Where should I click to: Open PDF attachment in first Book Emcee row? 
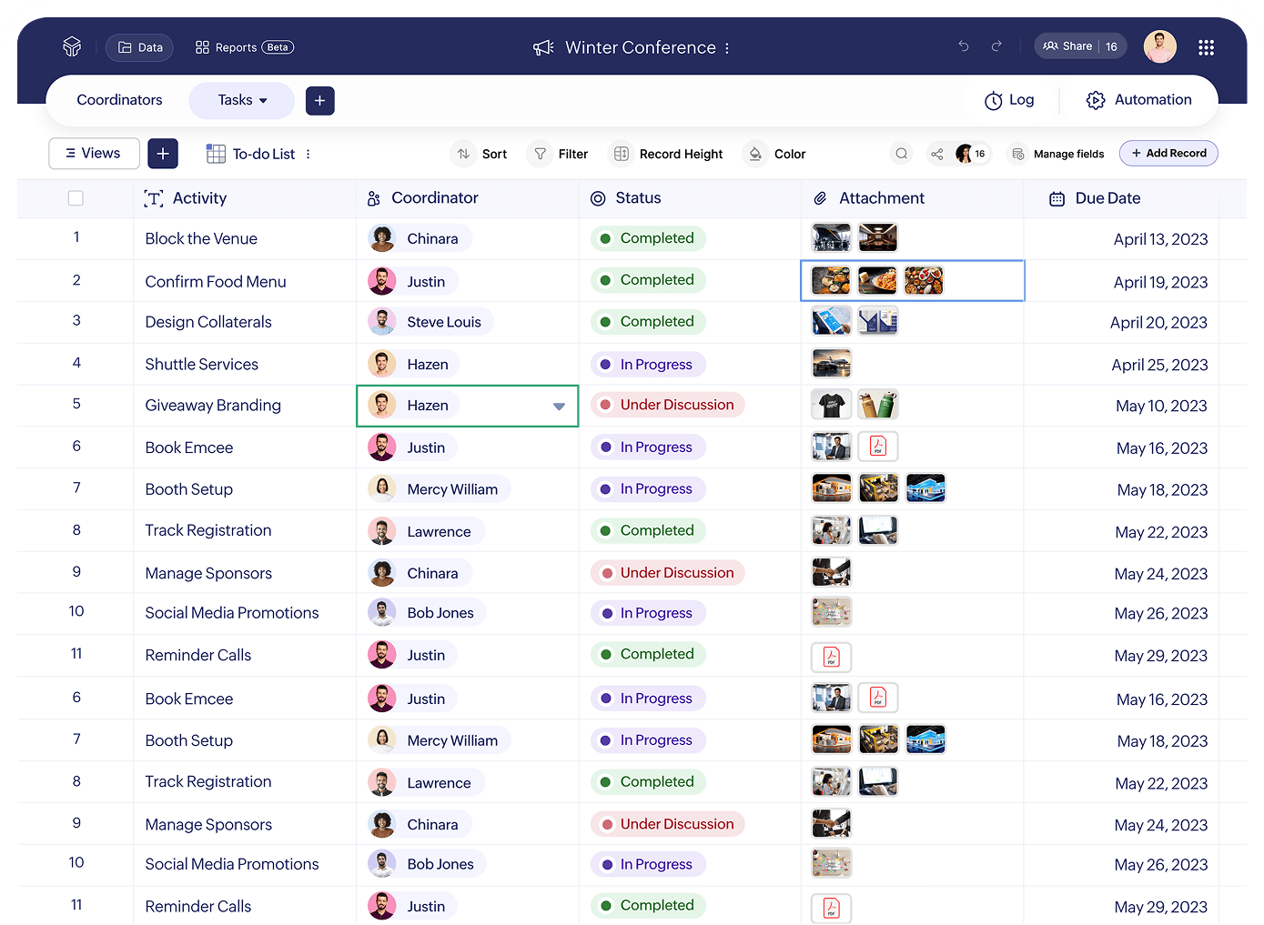[x=878, y=447]
